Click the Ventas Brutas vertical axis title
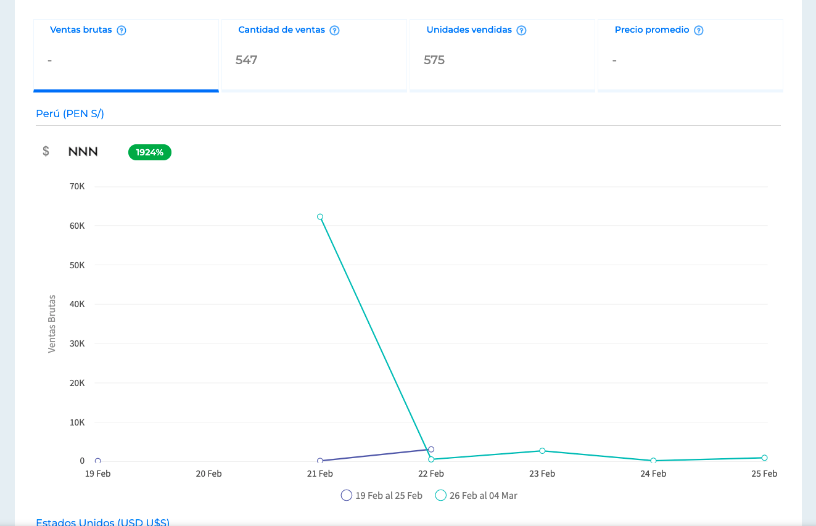 point(52,324)
